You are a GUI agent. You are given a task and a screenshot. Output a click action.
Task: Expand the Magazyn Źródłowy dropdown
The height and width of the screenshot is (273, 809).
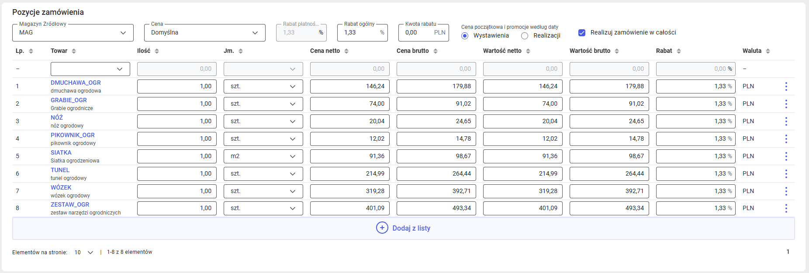coord(73,33)
